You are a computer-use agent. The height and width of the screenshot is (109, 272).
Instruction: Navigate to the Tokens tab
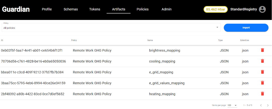pyautogui.click(x=95, y=9)
